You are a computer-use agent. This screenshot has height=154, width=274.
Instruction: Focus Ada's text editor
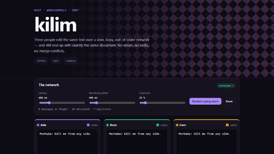[67, 142]
